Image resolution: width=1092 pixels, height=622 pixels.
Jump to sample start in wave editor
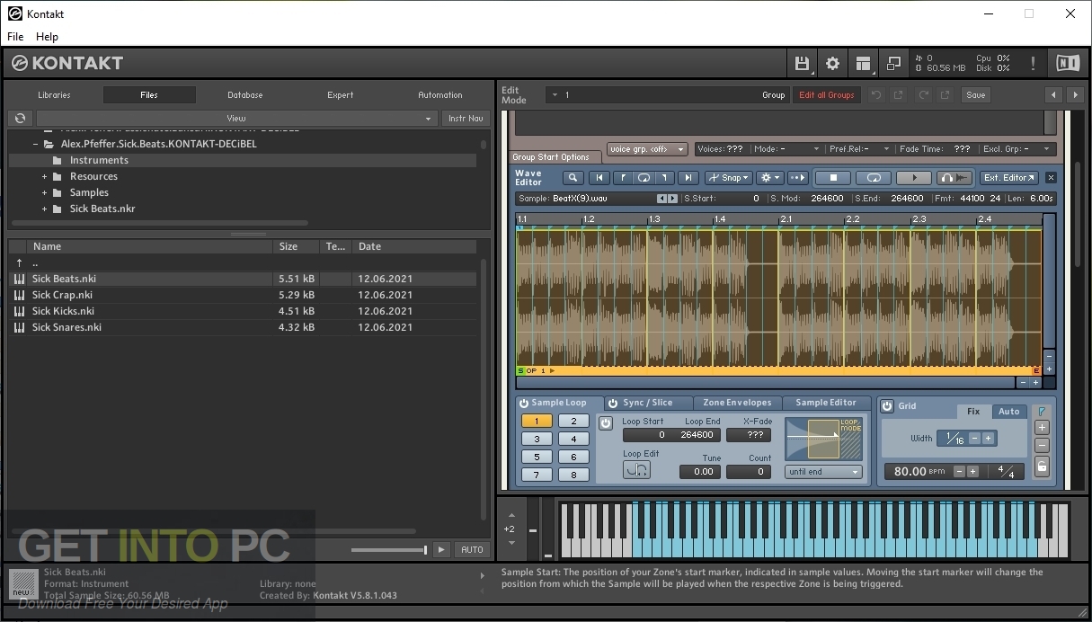tap(599, 178)
